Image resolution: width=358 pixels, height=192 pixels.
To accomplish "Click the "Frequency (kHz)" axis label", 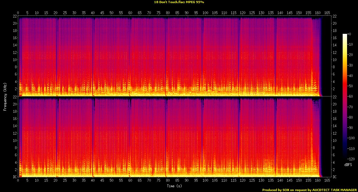I will pos(5,96).
